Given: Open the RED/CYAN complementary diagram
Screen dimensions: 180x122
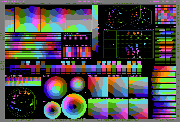Looking at the screenshot, I should 98,87.
